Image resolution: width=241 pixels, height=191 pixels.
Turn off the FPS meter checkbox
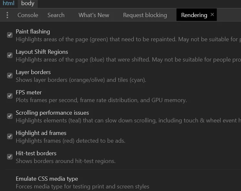click(10, 96)
